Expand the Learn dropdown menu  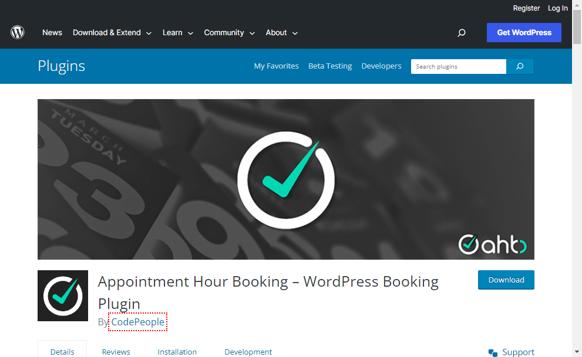click(178, 33)
